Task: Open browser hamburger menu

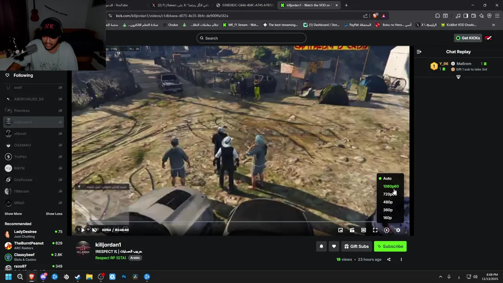Action: click(x=497, y=16)
